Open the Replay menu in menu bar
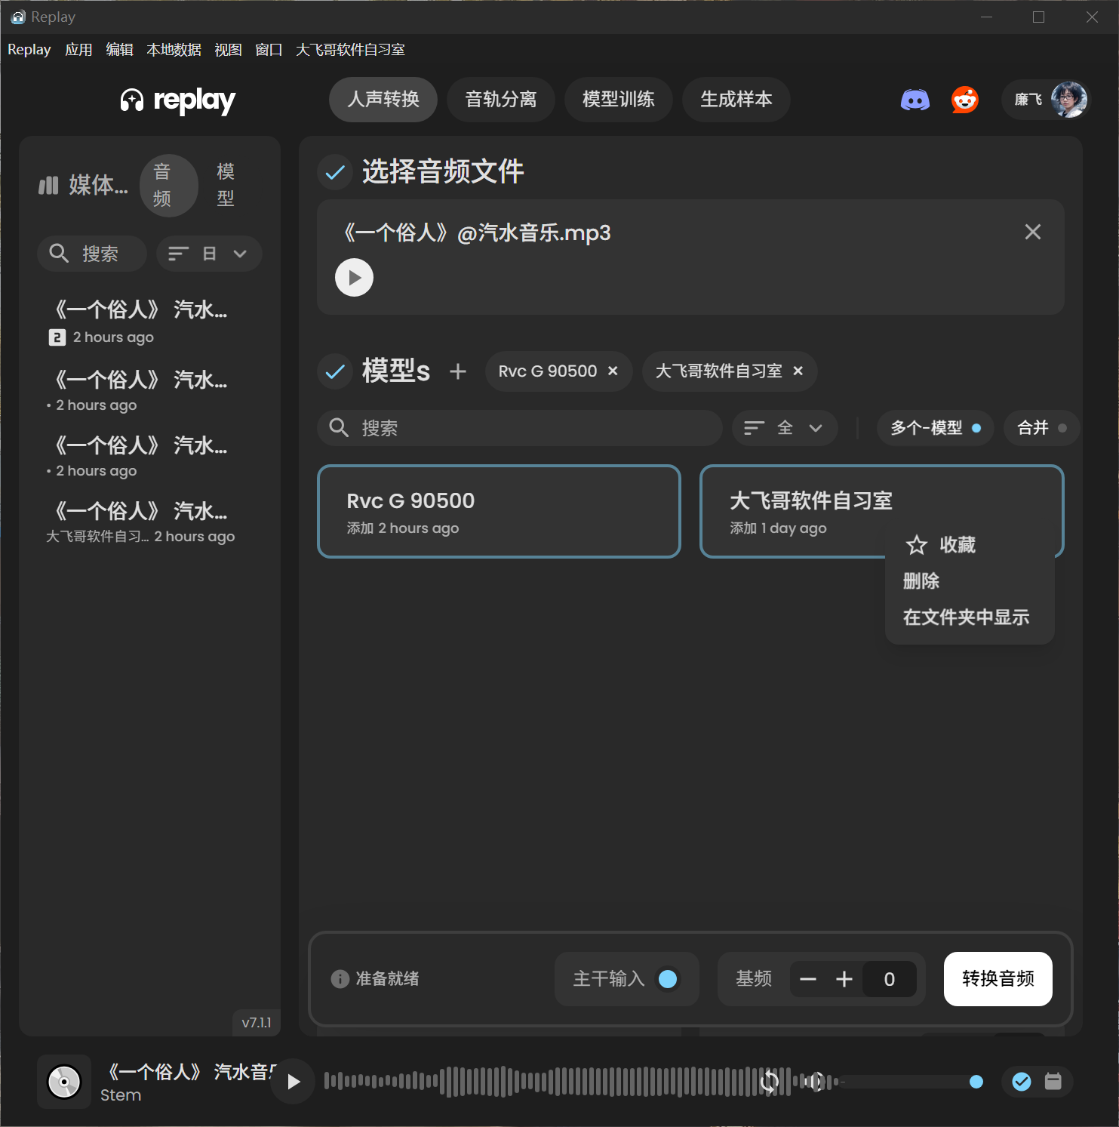This screenshot has width=1119, height=1127. pos(29,50)
